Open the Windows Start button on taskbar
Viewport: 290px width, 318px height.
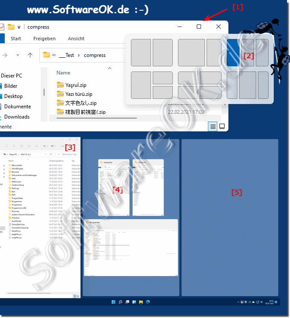tap(113, 302)
